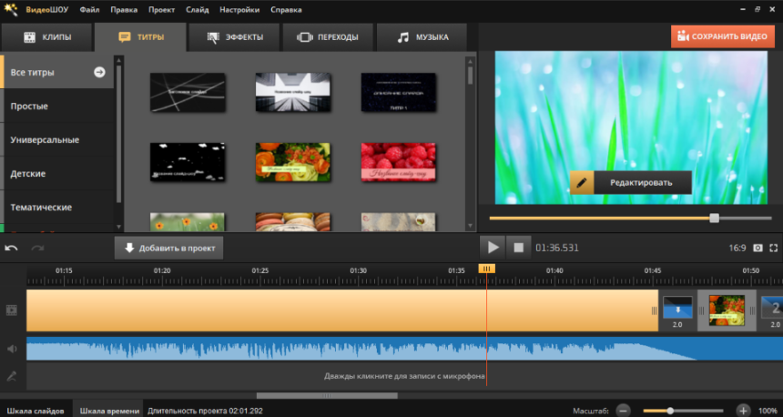The image size is (783, 417).
Task: Click the transition block before the flowers slide
Action: coord(677,311)
